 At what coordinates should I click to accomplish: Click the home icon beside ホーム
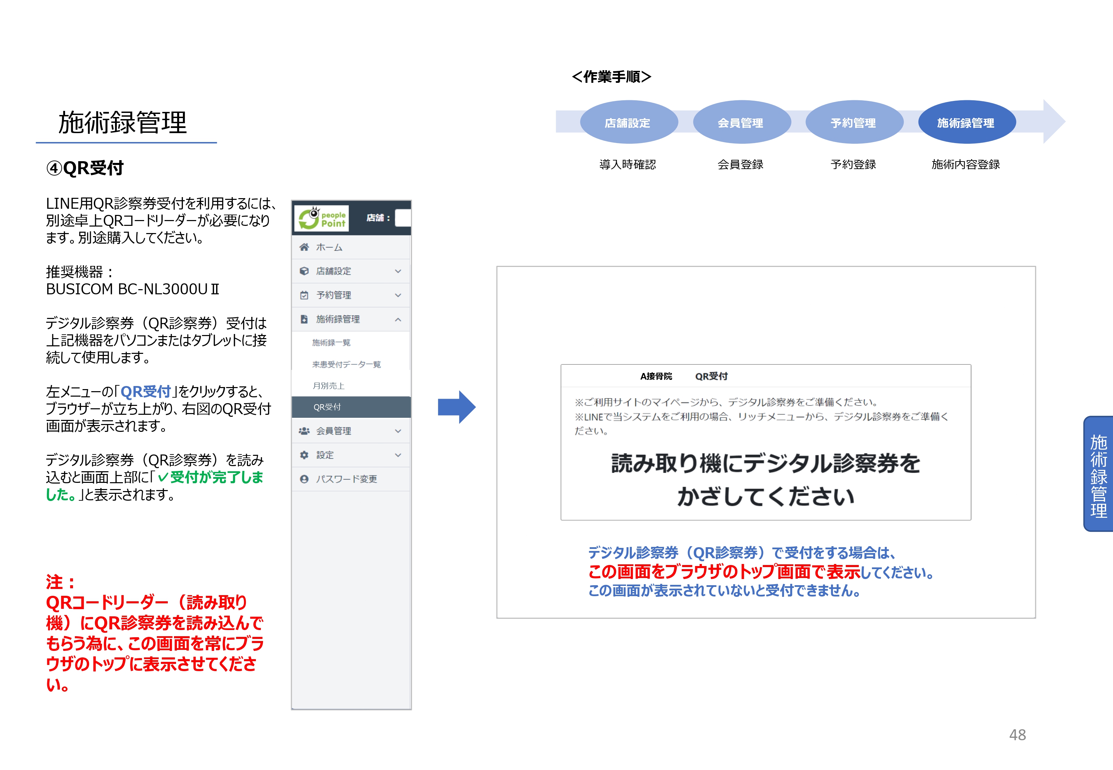[304, 247]
